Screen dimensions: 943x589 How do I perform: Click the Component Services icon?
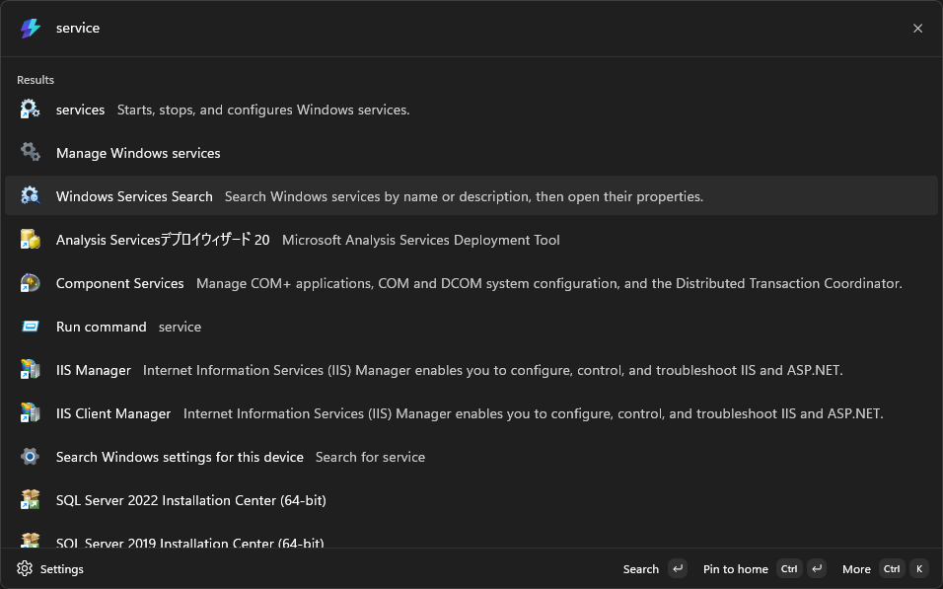click(x=30, y=283)
